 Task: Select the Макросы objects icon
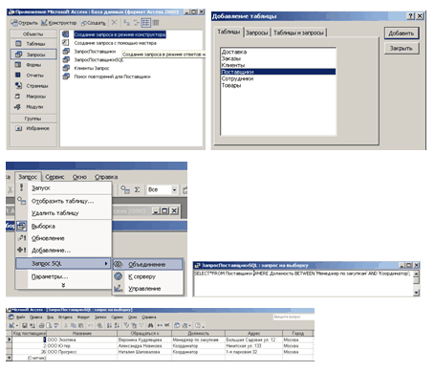coord(18,97)
